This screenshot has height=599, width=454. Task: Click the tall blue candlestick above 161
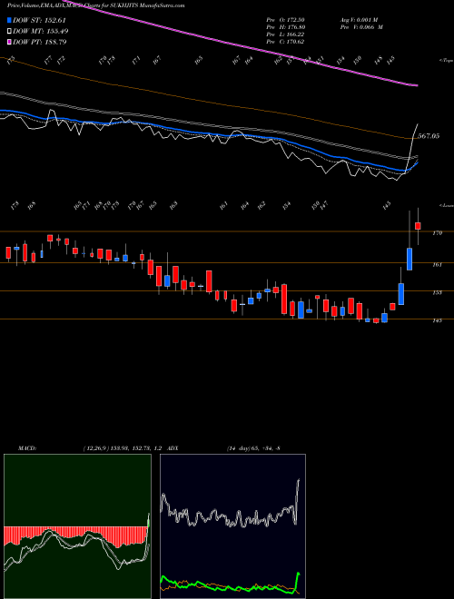click(x=410, y=259)
